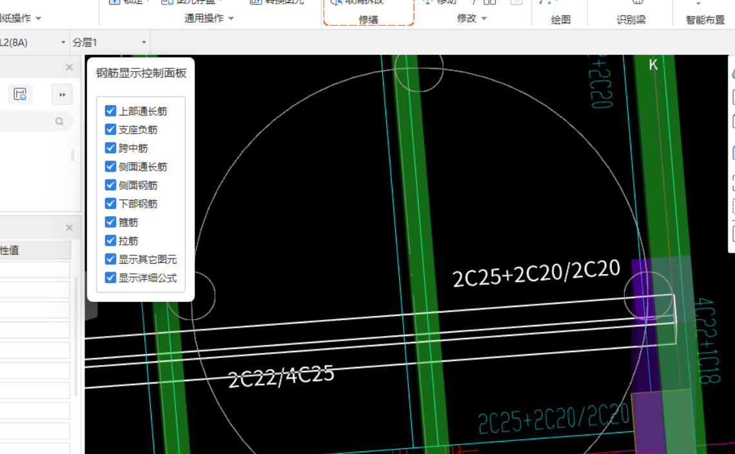Select the white 2C25+2C20/2C20 annotation
This screenshot has height=454, width=735.
[536, 273]
